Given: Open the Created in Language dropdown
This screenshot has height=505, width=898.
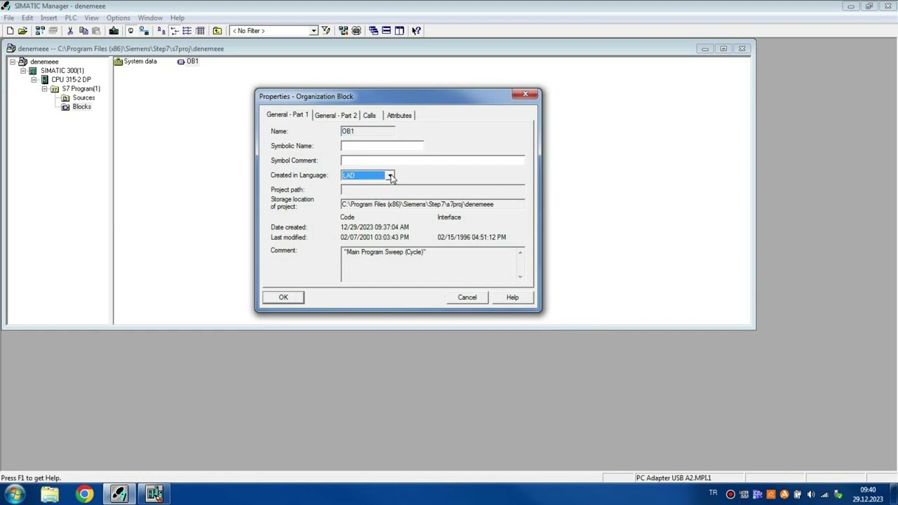Looking at the screenshot, I should click(x=390, y=175).
